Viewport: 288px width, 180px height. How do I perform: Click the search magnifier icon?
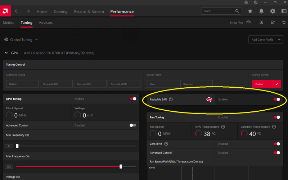tap(237, 11)
